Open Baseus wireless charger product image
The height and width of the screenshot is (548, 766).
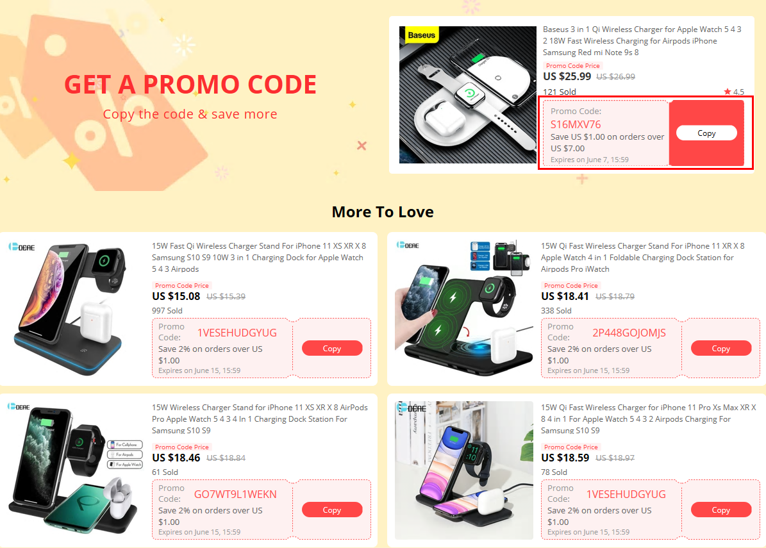467,95
